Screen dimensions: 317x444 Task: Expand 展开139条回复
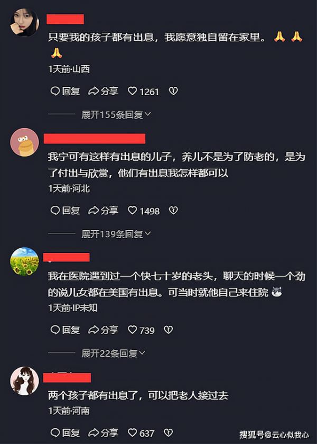click(x=116, y=234)
